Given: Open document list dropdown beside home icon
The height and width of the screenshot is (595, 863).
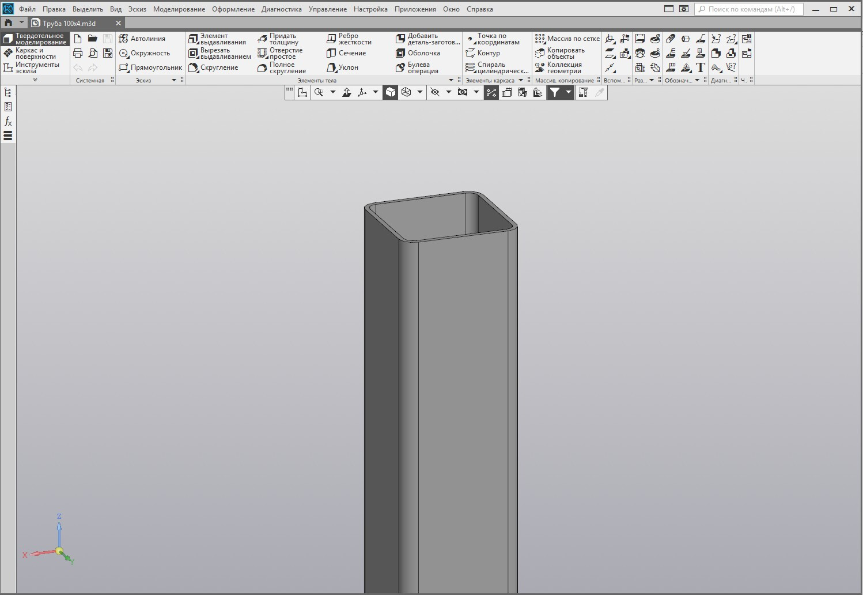Looking at the screenshot, I should tap(21, 22).
